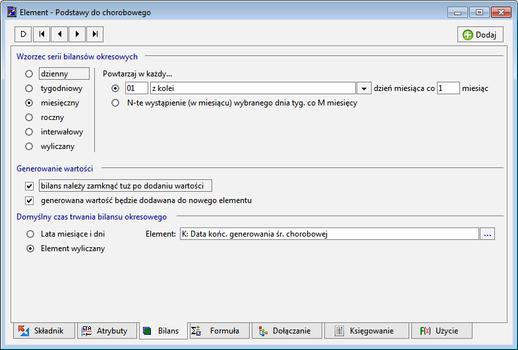Open the element browser via ellipsis button
The width and height of the screenshot is (518, 350).
pyautogui.click(x=487, y=234)
